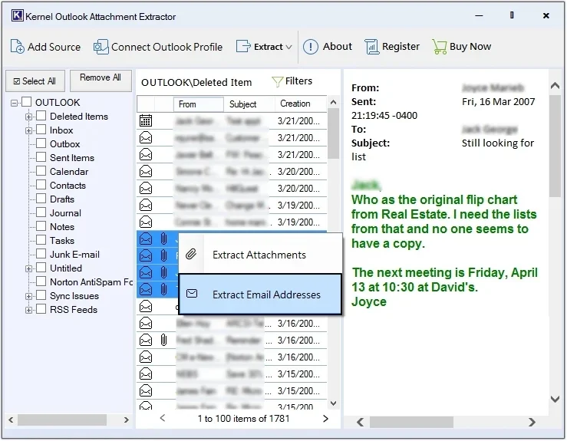This screenshot has width=567, height=441.
Task: Click down arrow of email list scrollbar
Action: pyautogui.click(x=334, y=403)
